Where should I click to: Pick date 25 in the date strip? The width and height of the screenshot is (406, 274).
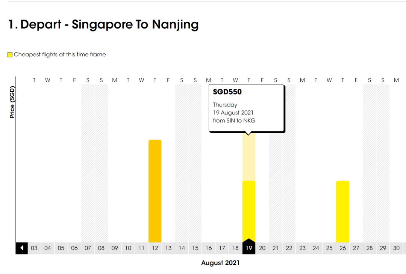pos(329,248)
